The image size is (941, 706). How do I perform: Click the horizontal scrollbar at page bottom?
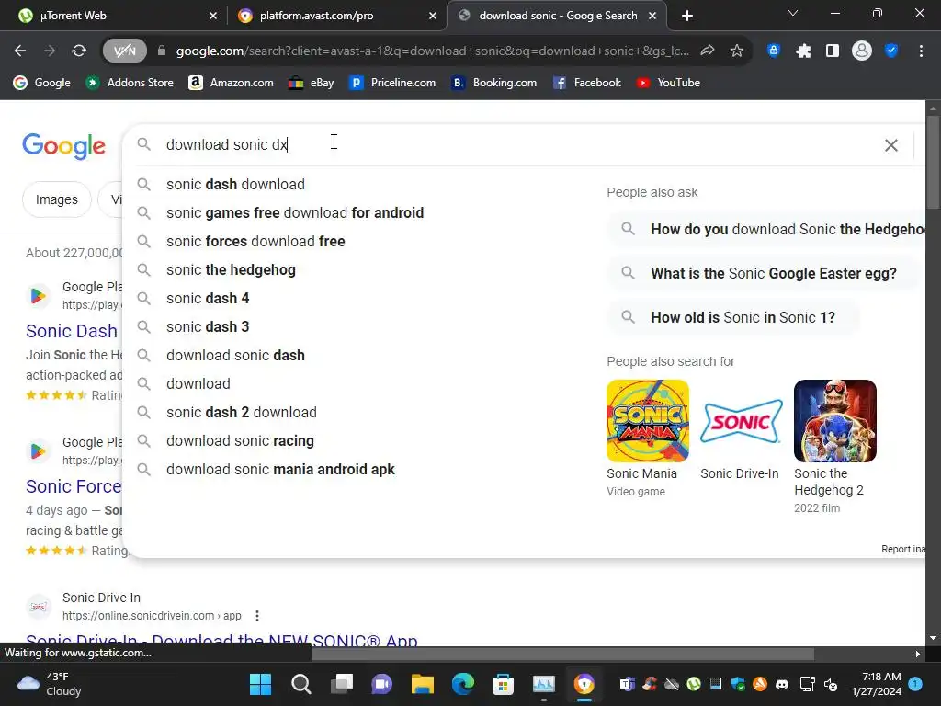tap(563, 654)
